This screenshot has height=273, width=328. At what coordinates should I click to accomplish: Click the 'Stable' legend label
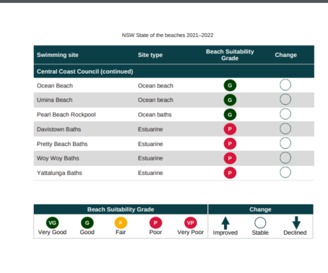point(260,233)
